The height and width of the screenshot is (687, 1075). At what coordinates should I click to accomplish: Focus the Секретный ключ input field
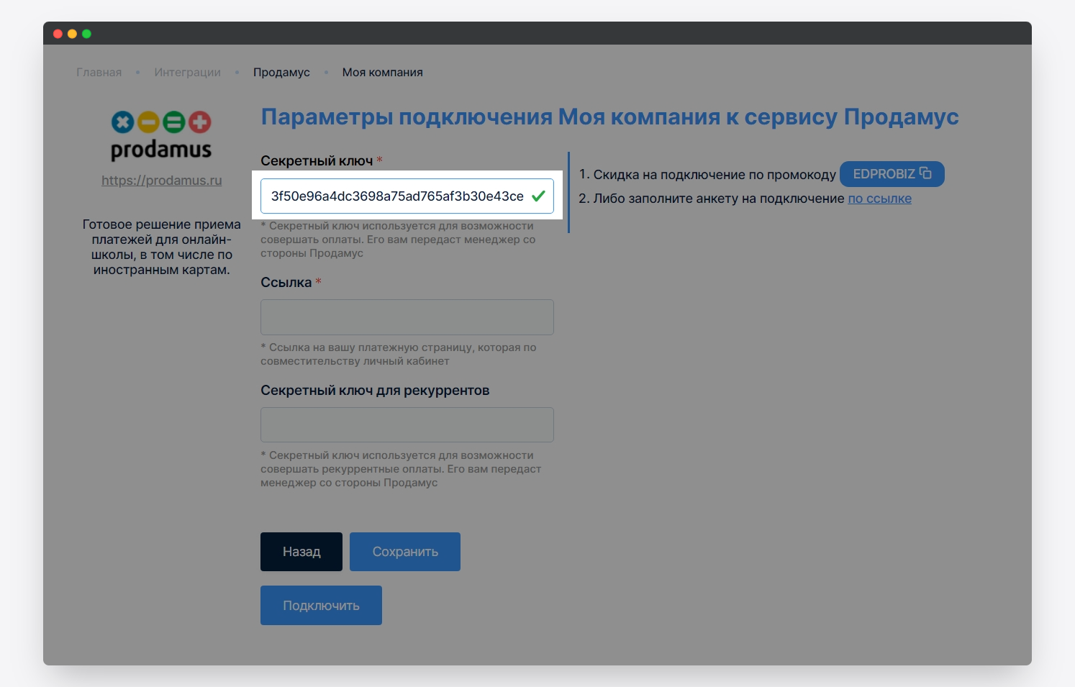(x=396, y=196)
